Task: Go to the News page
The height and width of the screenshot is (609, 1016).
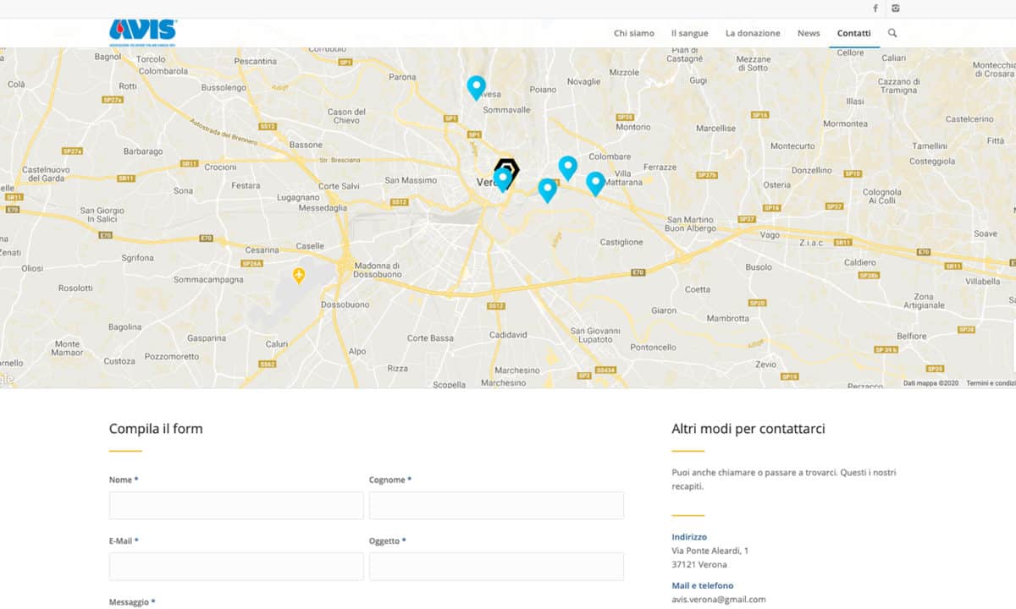Action: 809,33
